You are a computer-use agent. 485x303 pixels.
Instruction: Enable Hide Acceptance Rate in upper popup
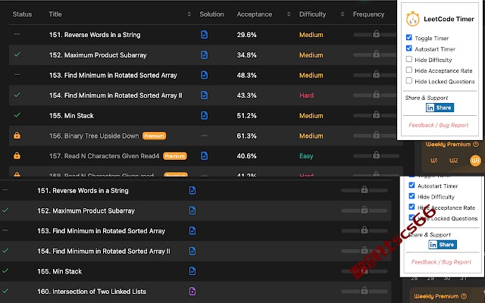[409, 70]
